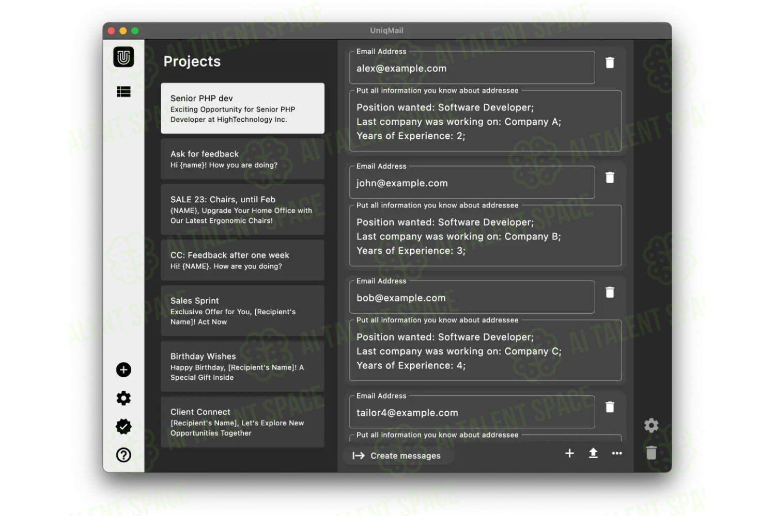The width and height of the screenshot is (775, 516).
Task: Click the yellow minimize window button
Action: tap(123, 31)
